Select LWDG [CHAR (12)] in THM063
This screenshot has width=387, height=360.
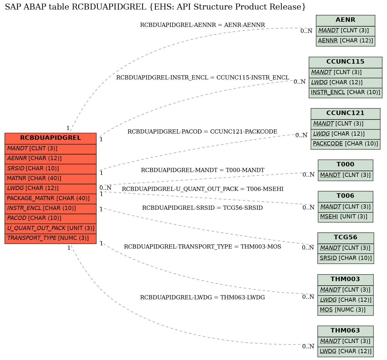345,352
